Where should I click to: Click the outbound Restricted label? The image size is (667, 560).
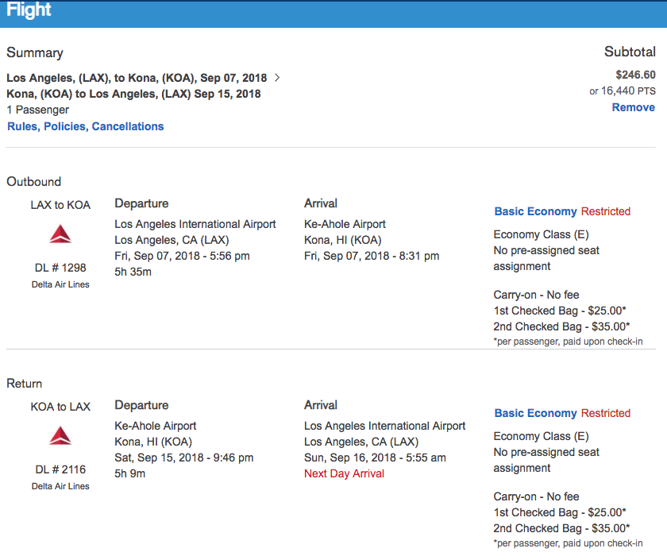coord(605,211)
